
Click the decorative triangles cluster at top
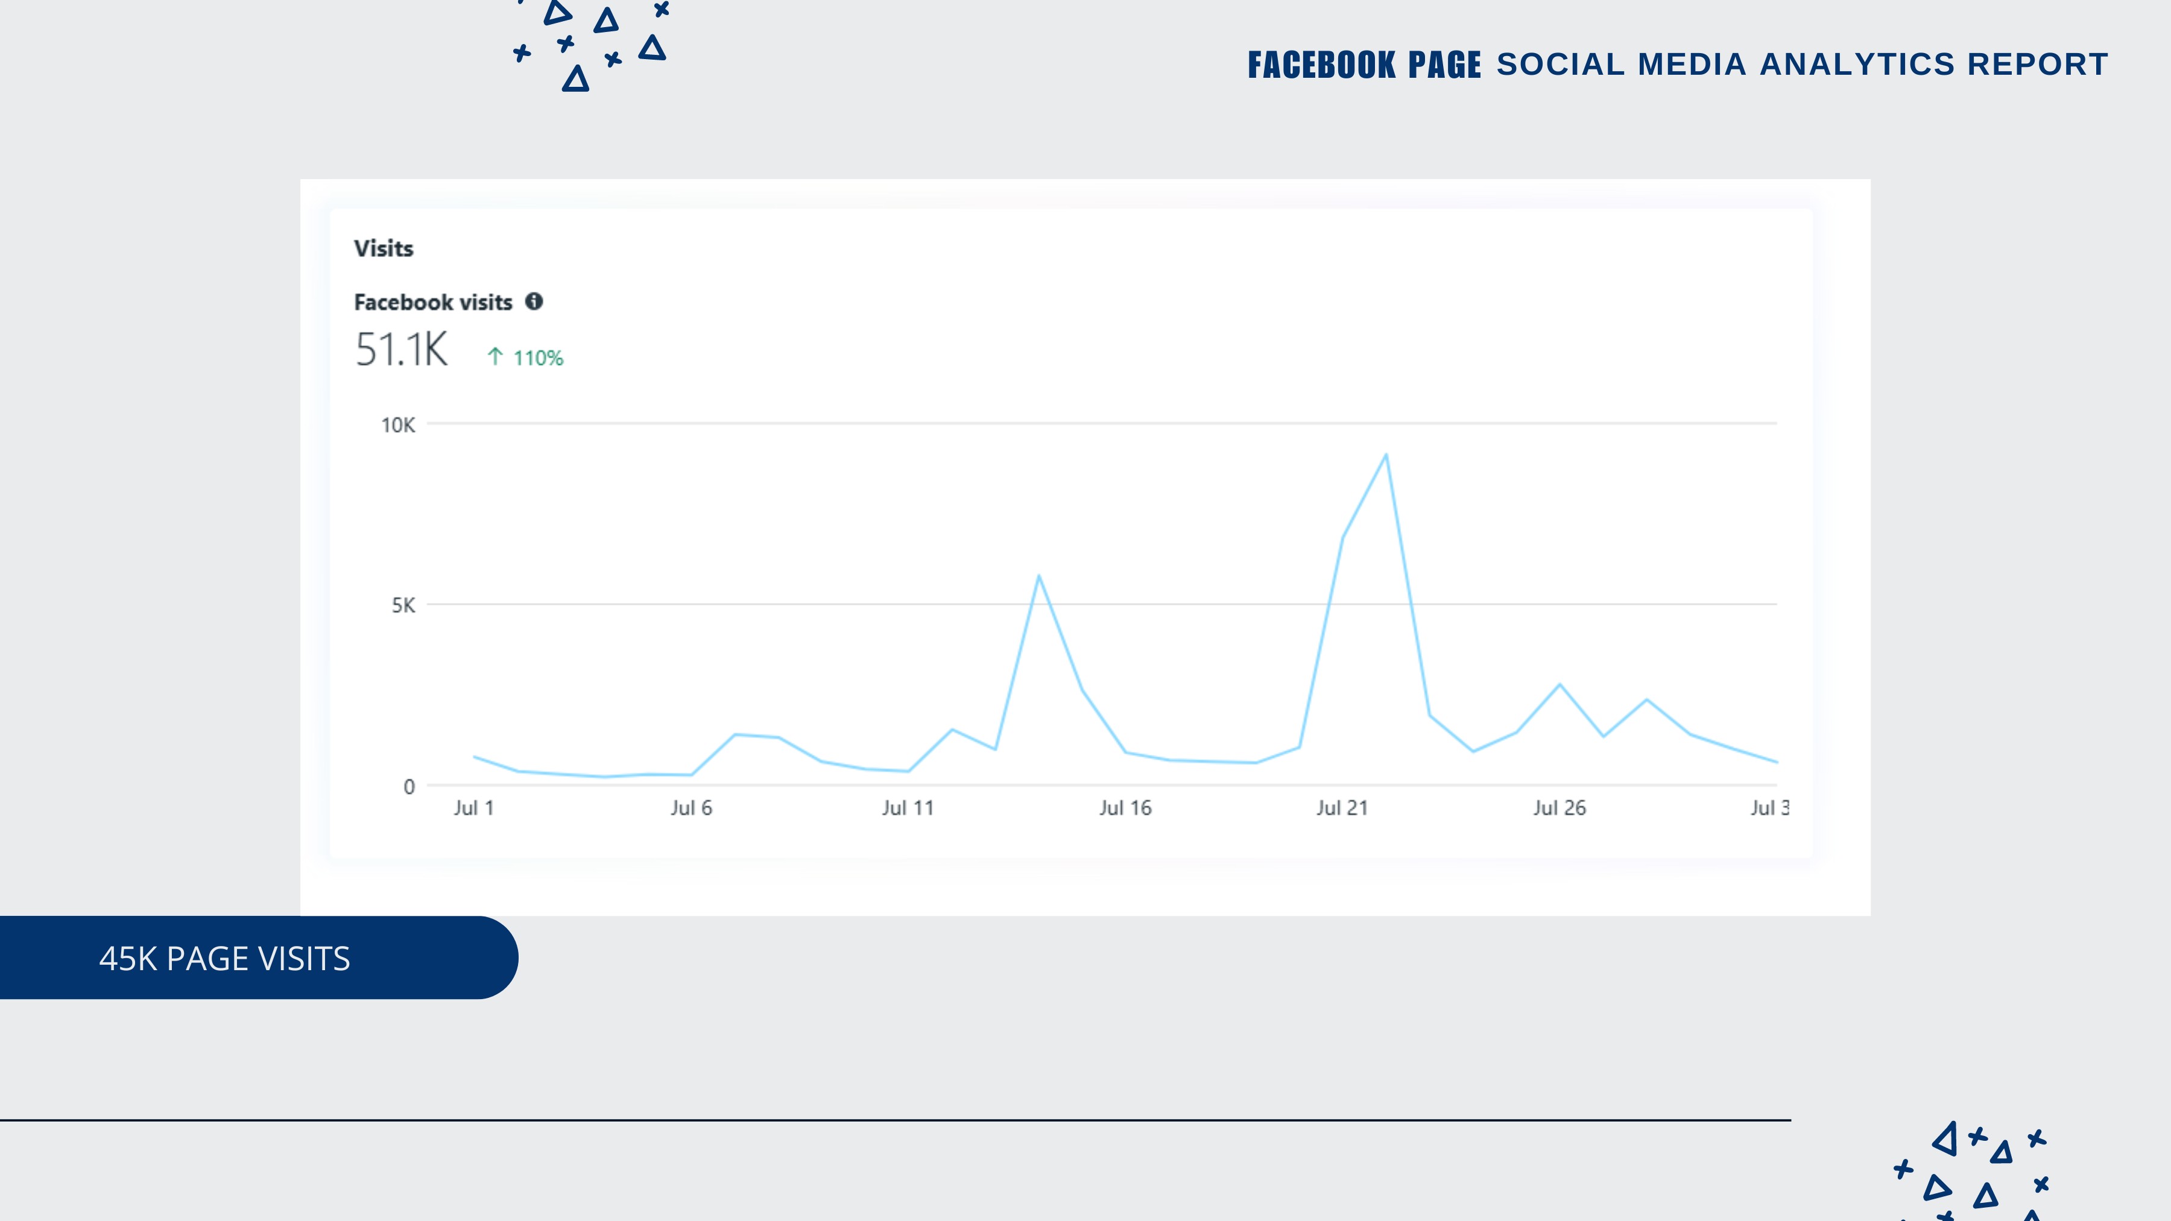[592, 44]
